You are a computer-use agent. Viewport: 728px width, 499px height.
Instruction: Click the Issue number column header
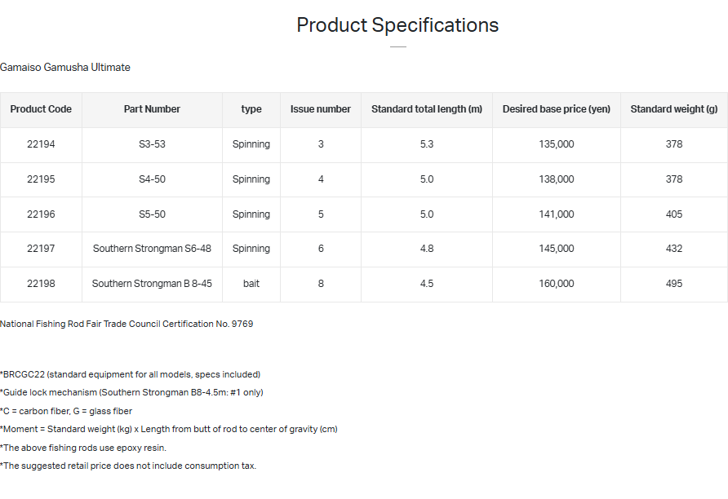[321, 109]
